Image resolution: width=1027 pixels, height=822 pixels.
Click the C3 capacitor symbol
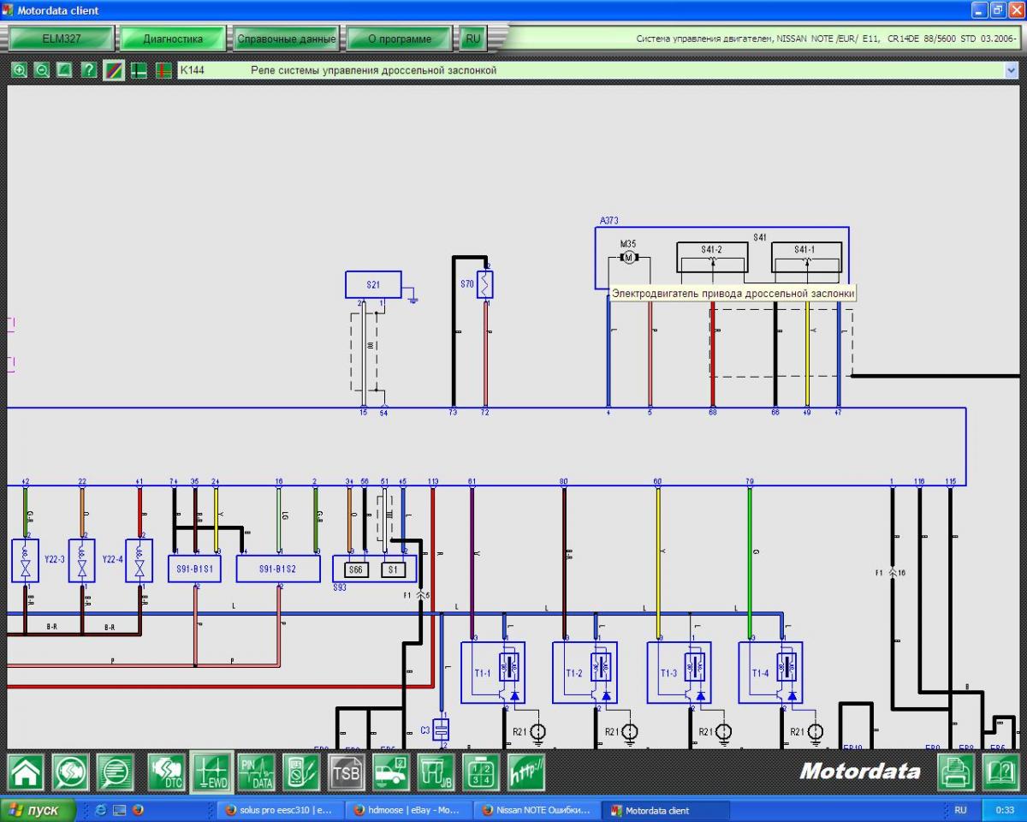441,730
